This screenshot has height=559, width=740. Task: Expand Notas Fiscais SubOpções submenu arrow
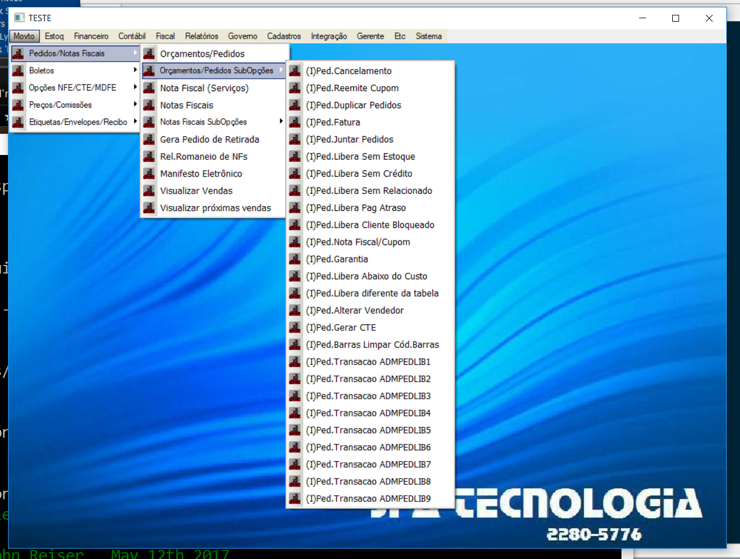[281, 121]
